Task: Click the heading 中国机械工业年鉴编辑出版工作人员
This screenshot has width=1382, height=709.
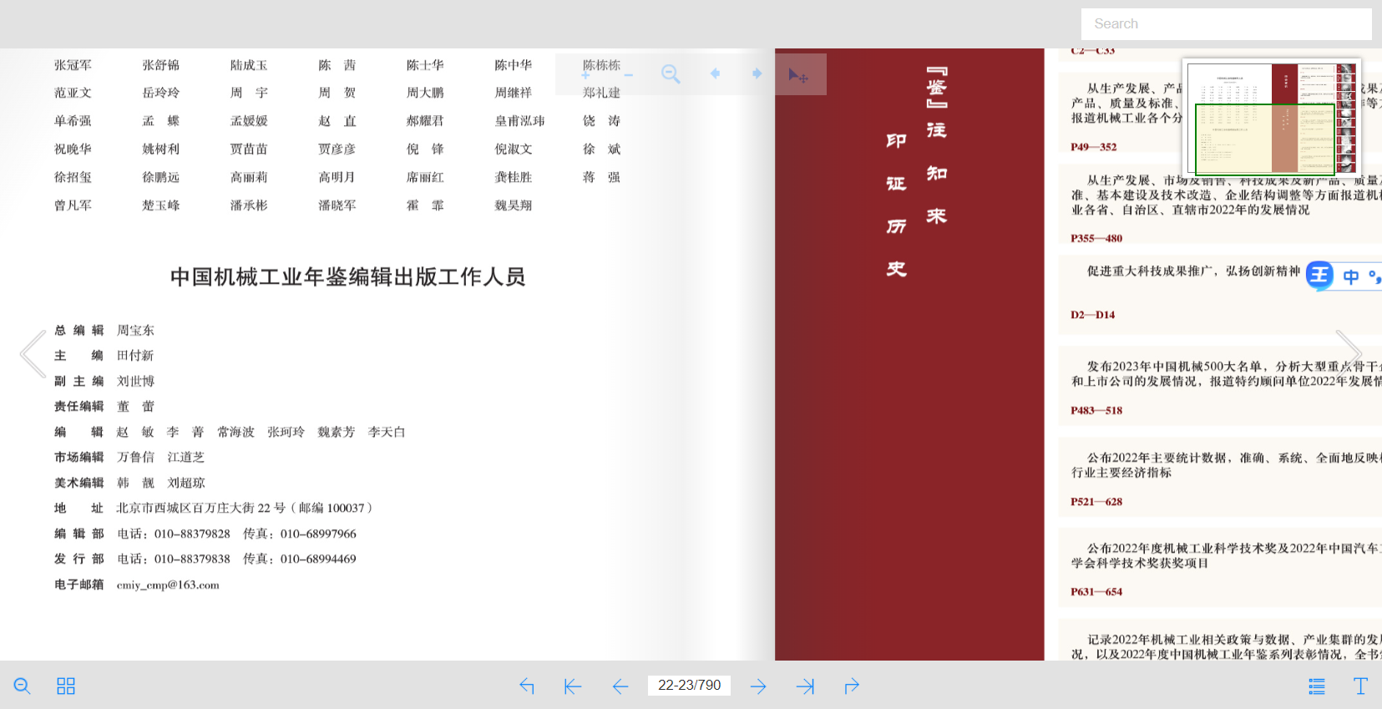Action: click(x=347, y=277)
